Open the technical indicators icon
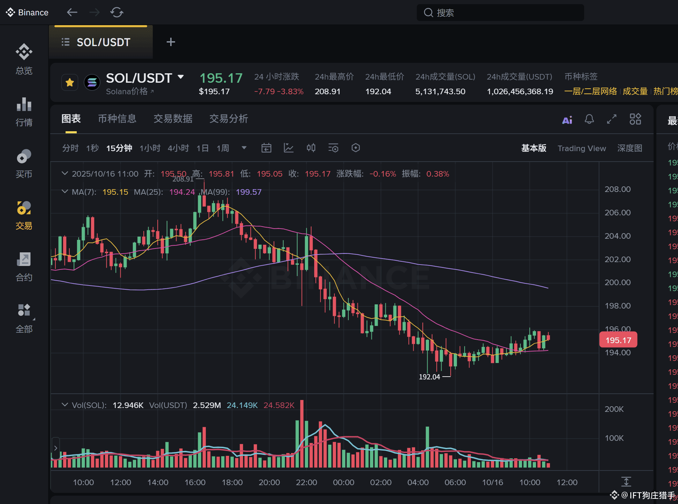Screen dimensions: 678x504 [x=288, y=148]
